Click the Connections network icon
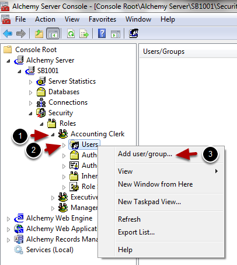 click(x=41, y=102)
